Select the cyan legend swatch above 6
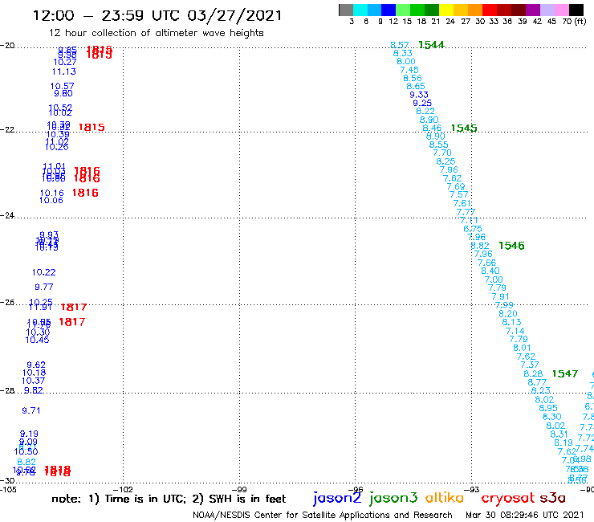 point(360,10)
